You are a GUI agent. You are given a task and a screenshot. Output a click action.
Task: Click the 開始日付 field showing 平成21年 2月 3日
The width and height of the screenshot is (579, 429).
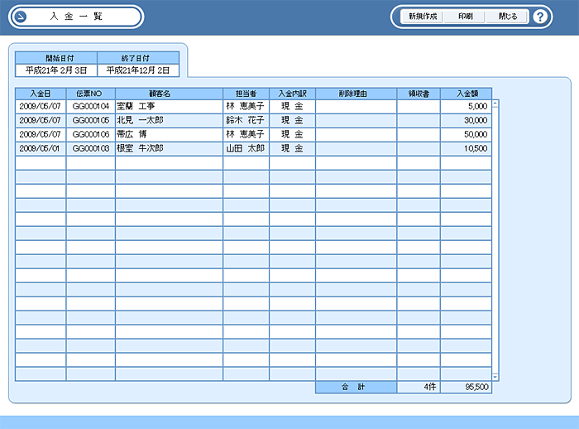pos(56,70)
